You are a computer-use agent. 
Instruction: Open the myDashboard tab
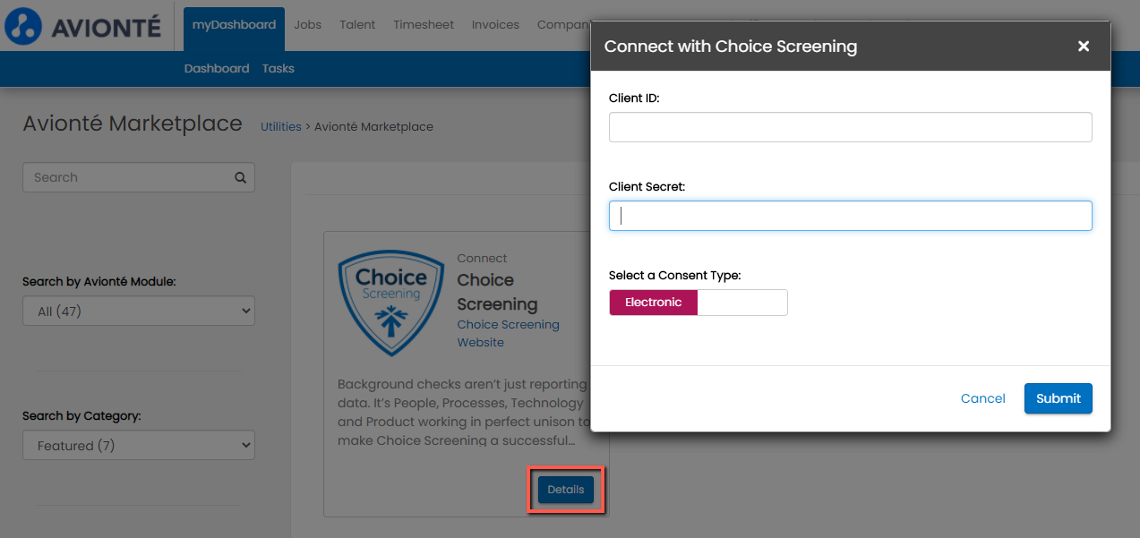tap(234, 25)
